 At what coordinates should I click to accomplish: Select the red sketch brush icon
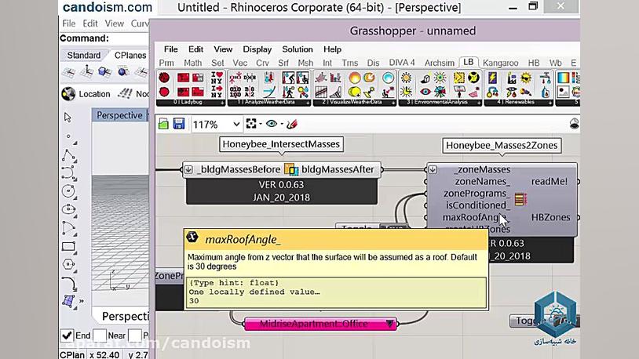[291, 124]
